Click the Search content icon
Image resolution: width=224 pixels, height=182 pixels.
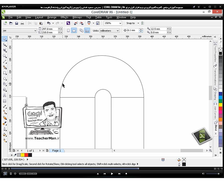pos(68,23)
